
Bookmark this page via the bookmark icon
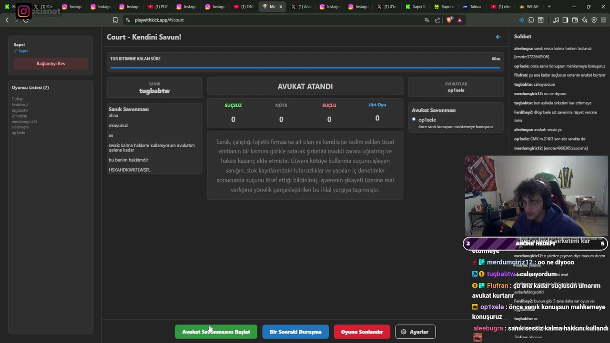pos(115,20)
